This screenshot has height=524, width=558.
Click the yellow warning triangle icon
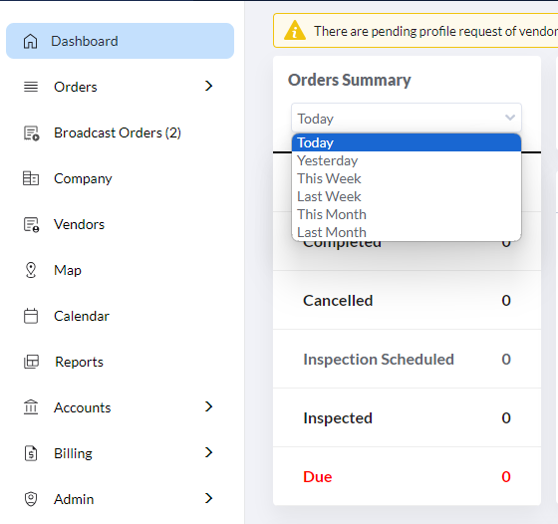pos(295,30)
